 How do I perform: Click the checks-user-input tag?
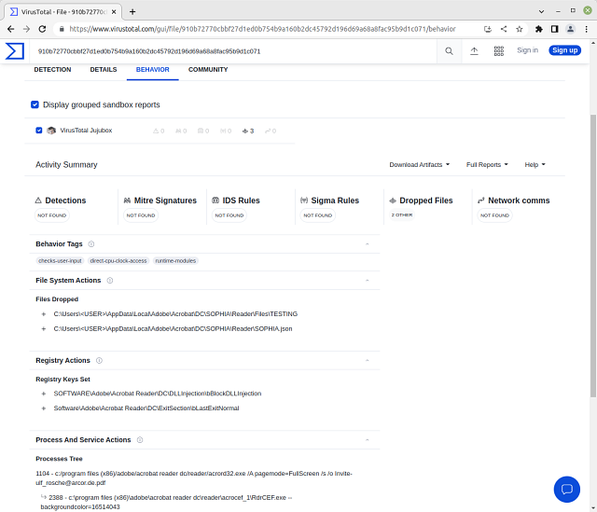pos(60,261)
